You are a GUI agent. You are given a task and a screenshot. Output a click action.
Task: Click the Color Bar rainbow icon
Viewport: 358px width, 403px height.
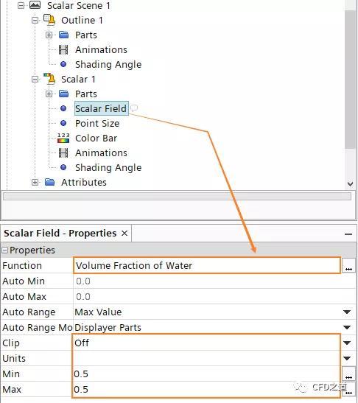point(63,138)
